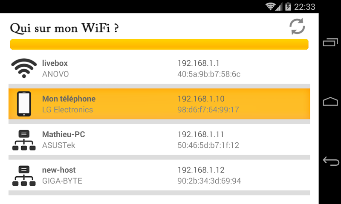
Task: Tap the IP address 192.168.1.11
Action: [200, 135]
